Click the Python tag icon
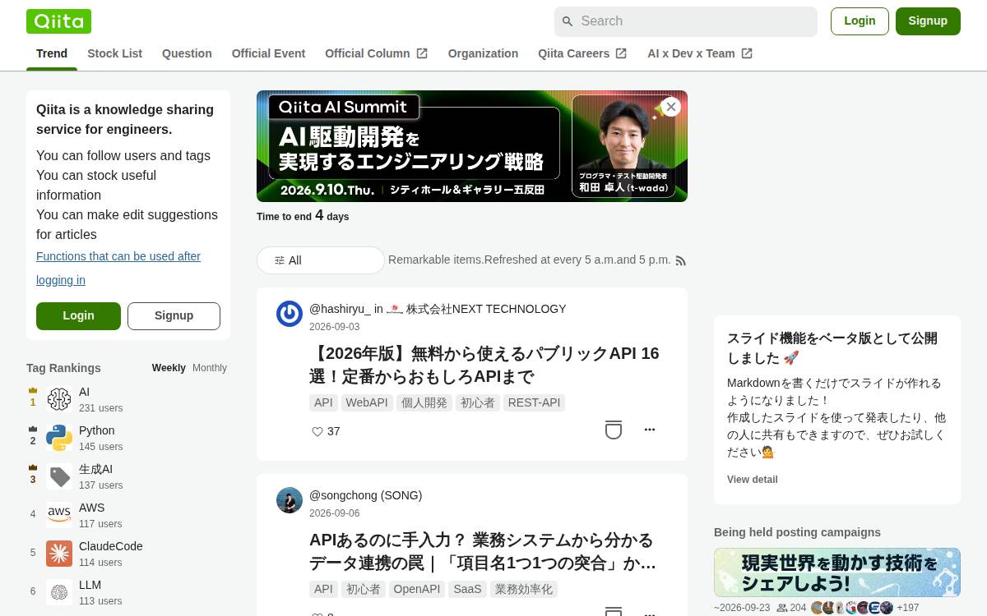Image resolution: width=987 pixels, height=616 pixels. coord(59,438)
